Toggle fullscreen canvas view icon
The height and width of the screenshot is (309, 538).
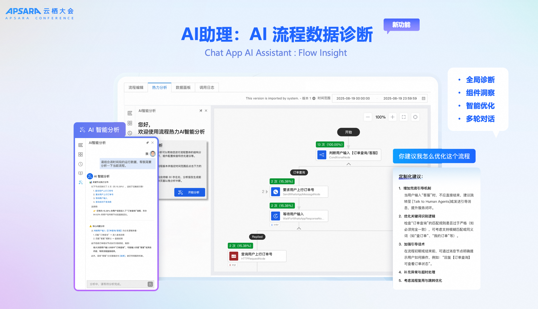(404, 117)
